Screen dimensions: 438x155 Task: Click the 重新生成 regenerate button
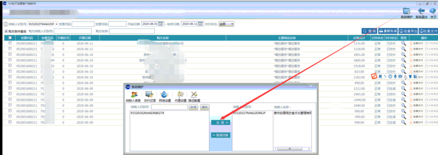click(x=388, y=31)
